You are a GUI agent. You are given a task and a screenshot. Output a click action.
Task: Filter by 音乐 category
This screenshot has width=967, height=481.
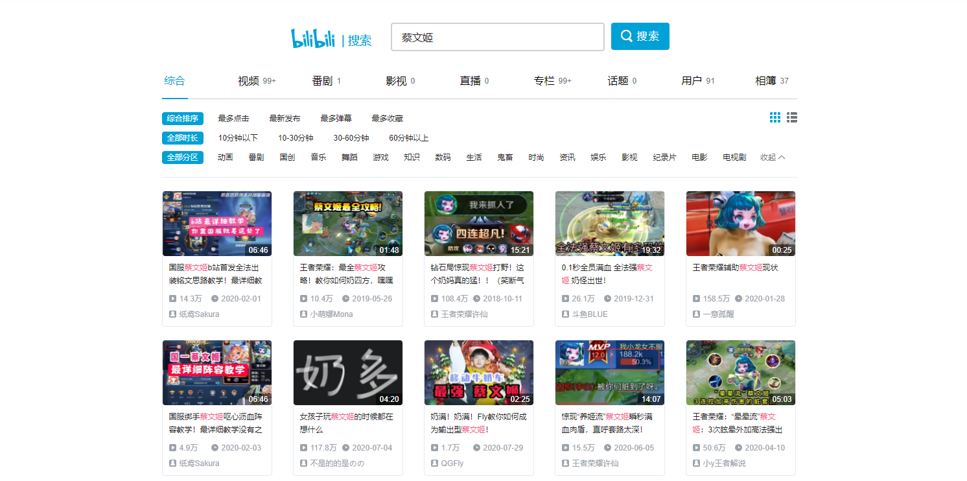pyautogui.click(x=318, y=158)
